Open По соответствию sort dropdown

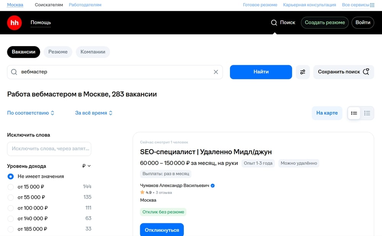click(x=31, y=113)
